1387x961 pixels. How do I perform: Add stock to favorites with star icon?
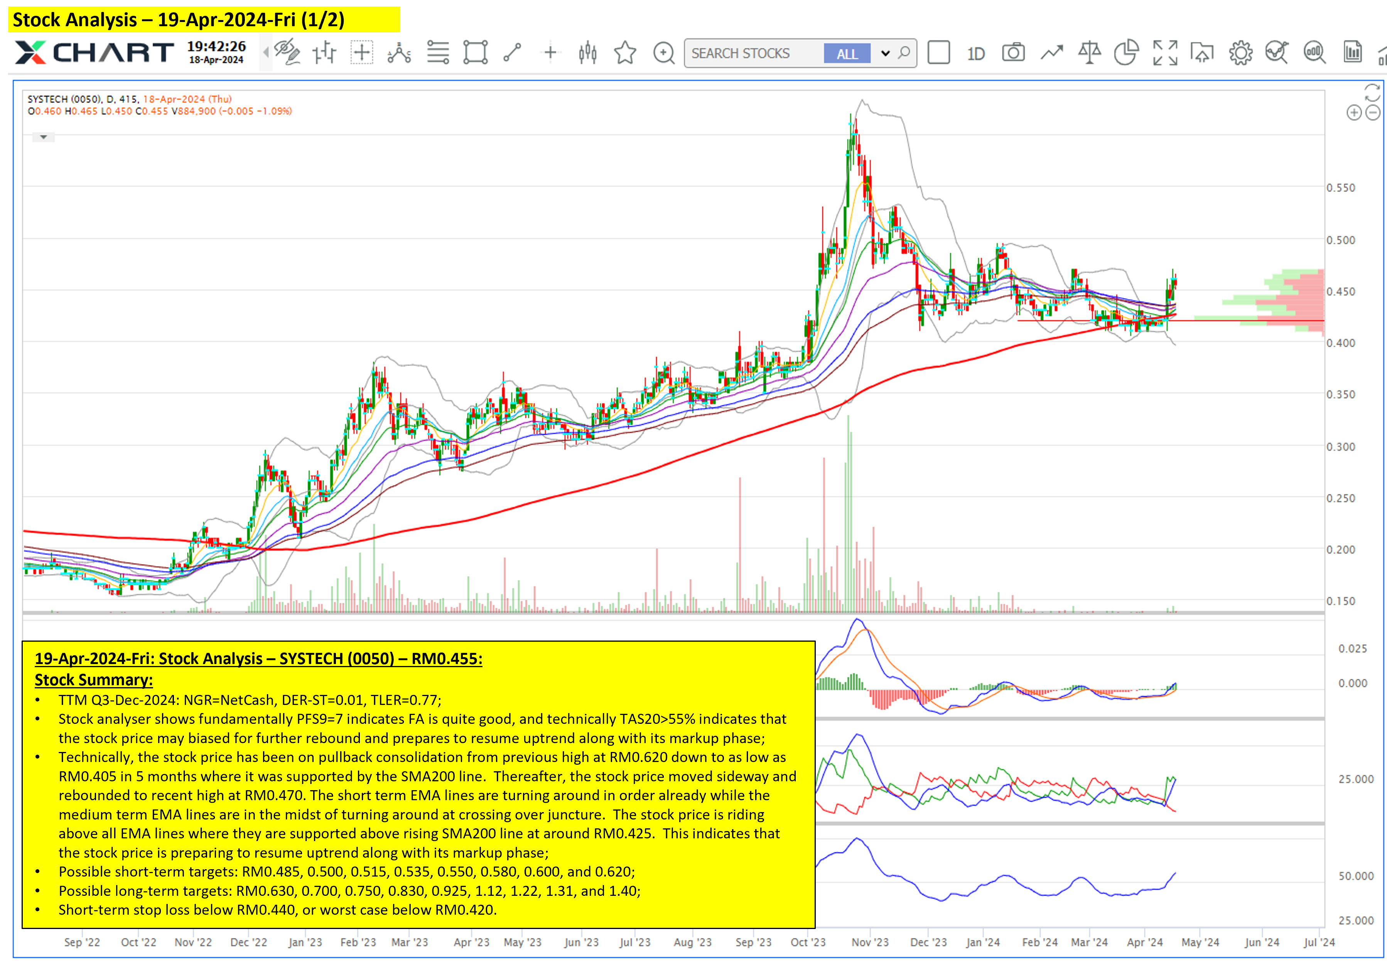625,53
